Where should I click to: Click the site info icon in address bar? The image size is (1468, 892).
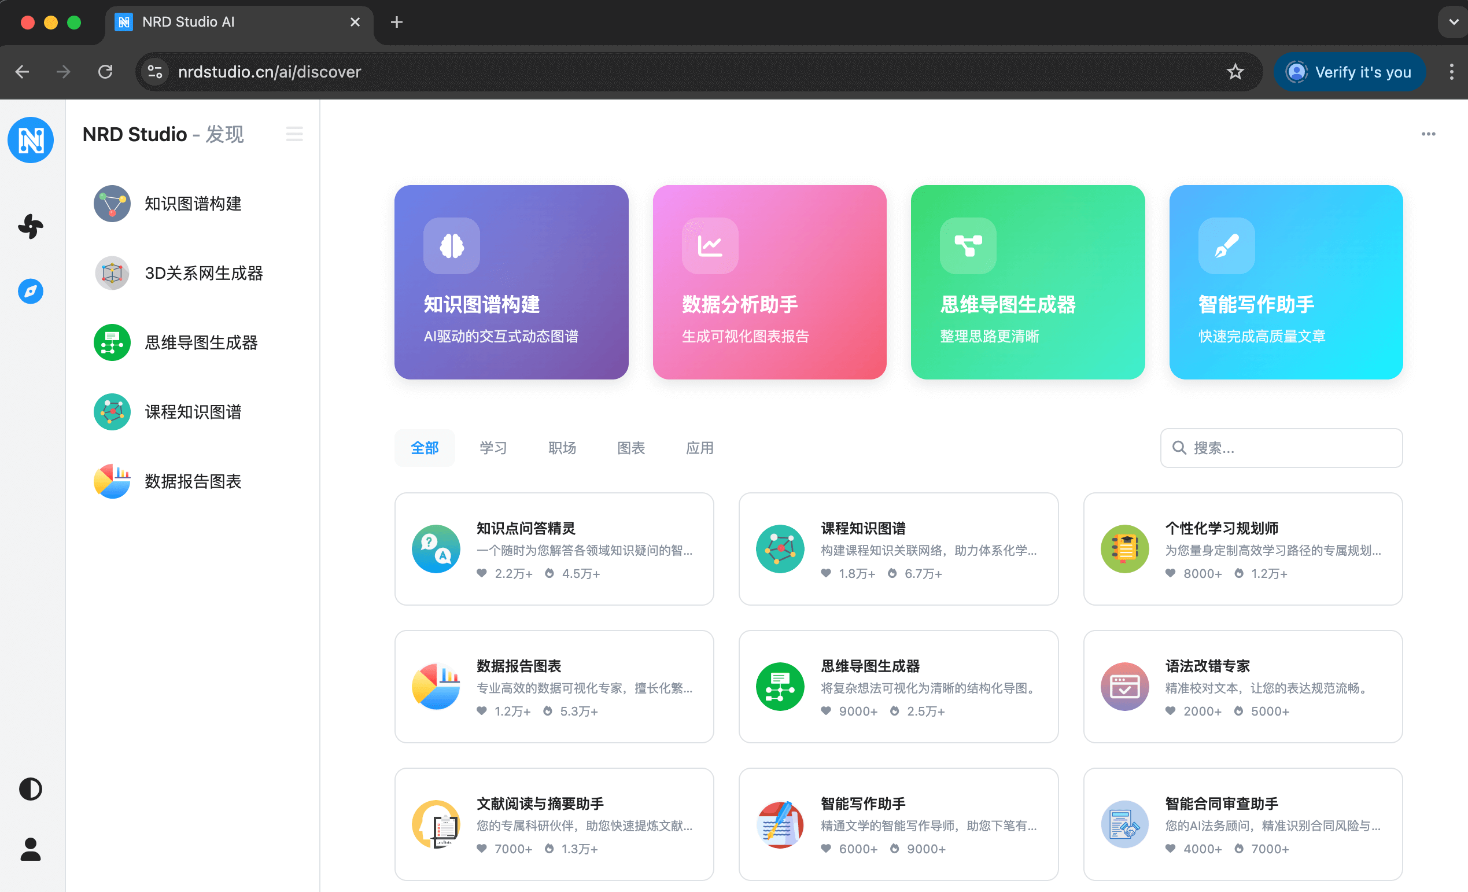click(x=155, y=72)
